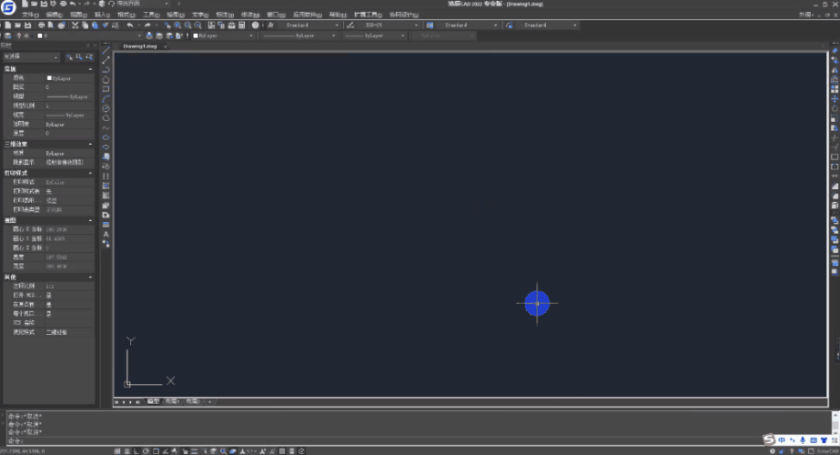Click the New file icon in standard toolbar
The height and width of the screenshot is (455, 840).
(x=8, y=25)
